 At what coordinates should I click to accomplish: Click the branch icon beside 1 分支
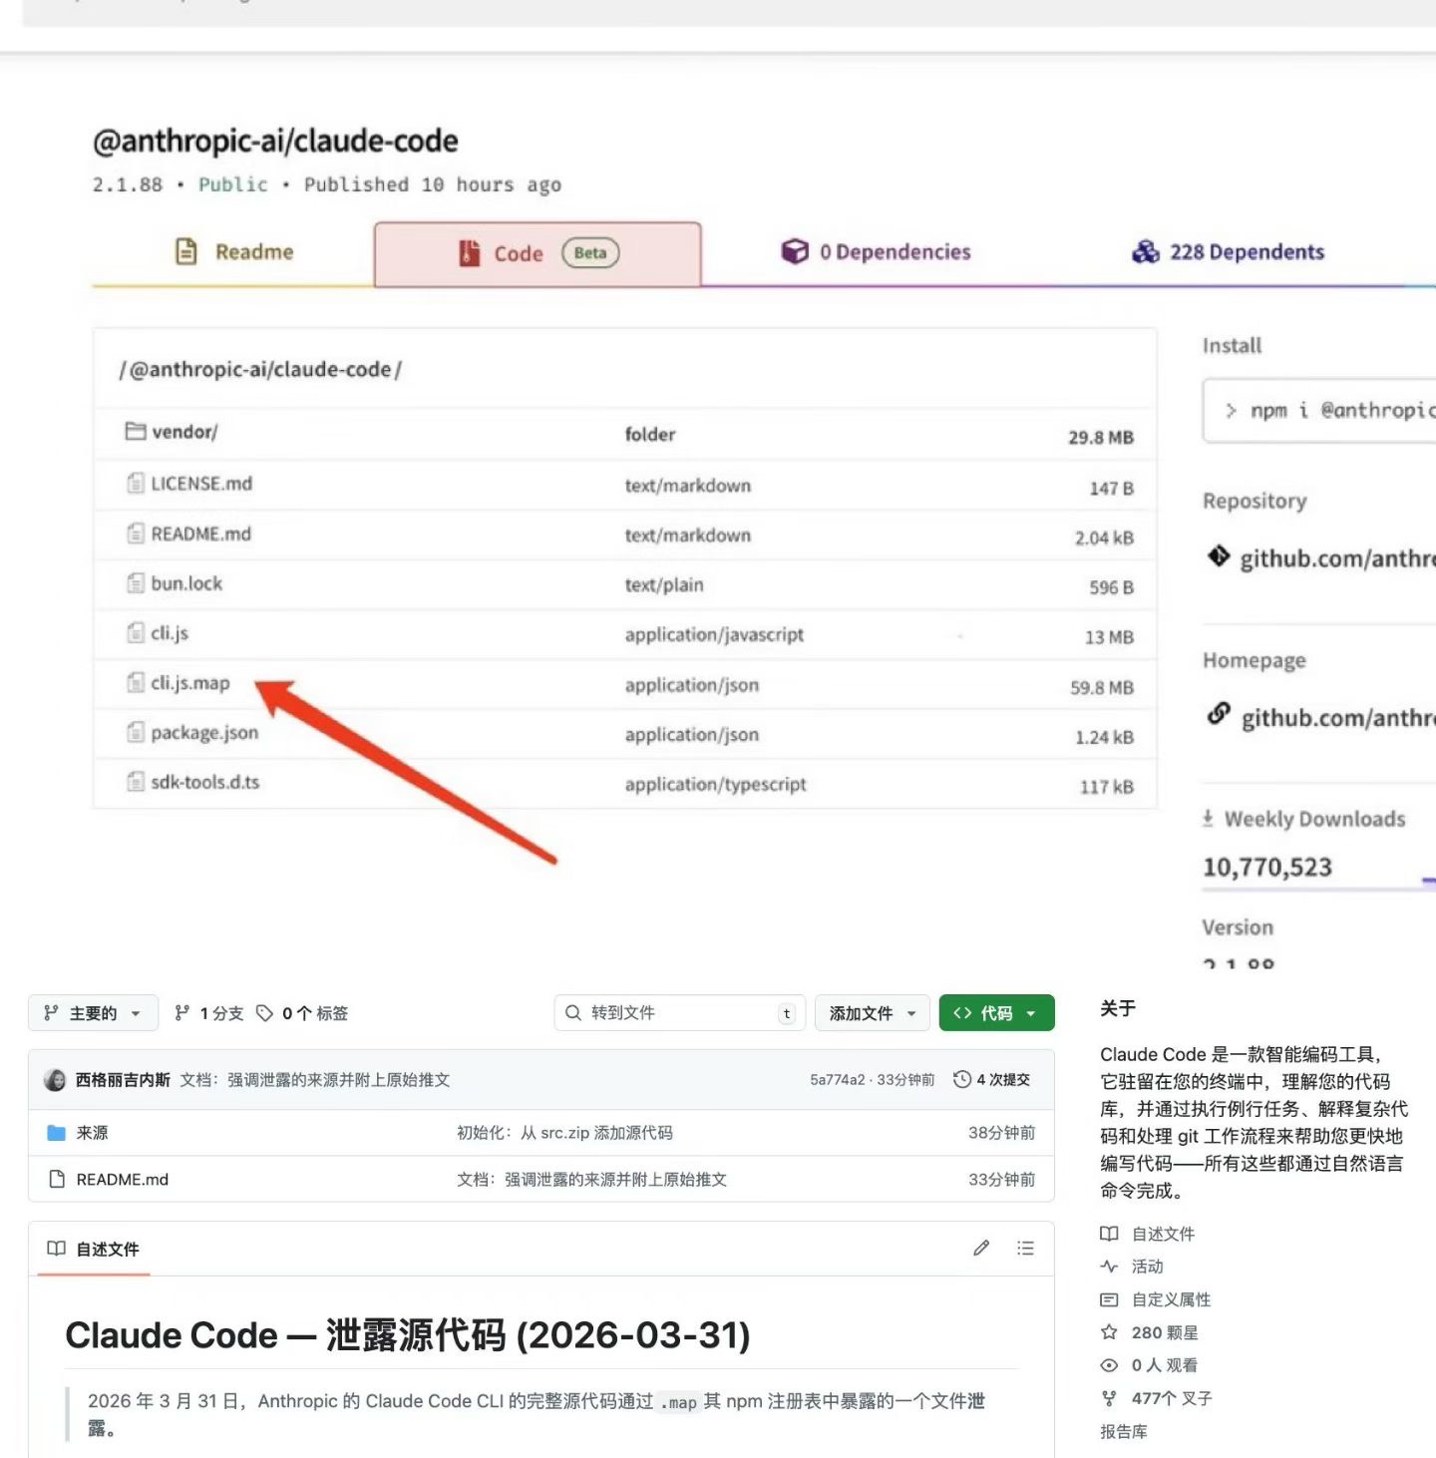coord(181,1013)
